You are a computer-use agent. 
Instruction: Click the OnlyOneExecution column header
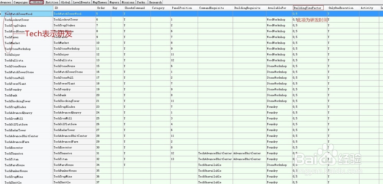[x=343, y=8]
